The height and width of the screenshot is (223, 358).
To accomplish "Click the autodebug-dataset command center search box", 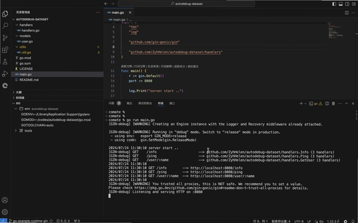I will [x=186, y=4].
